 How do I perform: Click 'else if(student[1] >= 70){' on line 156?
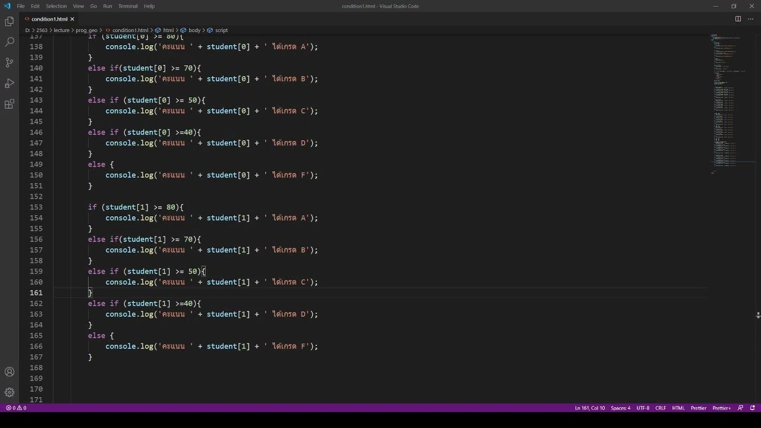pos(144,240)
